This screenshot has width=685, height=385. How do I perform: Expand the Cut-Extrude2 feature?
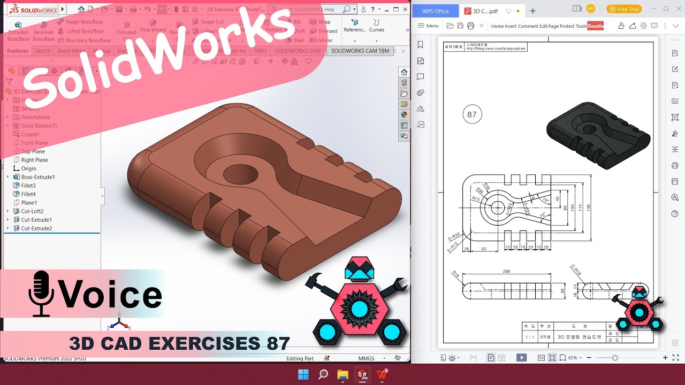pyautogui.click(x=7, y=228)
